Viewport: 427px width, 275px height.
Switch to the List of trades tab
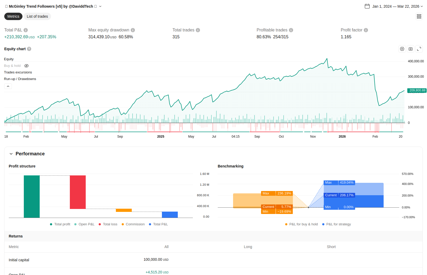click(37, 16)
